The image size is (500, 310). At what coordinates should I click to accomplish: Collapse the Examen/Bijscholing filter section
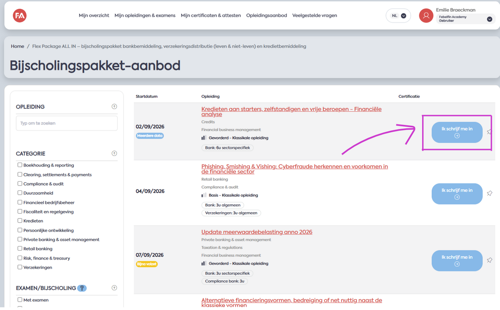(x=114, y=288)
